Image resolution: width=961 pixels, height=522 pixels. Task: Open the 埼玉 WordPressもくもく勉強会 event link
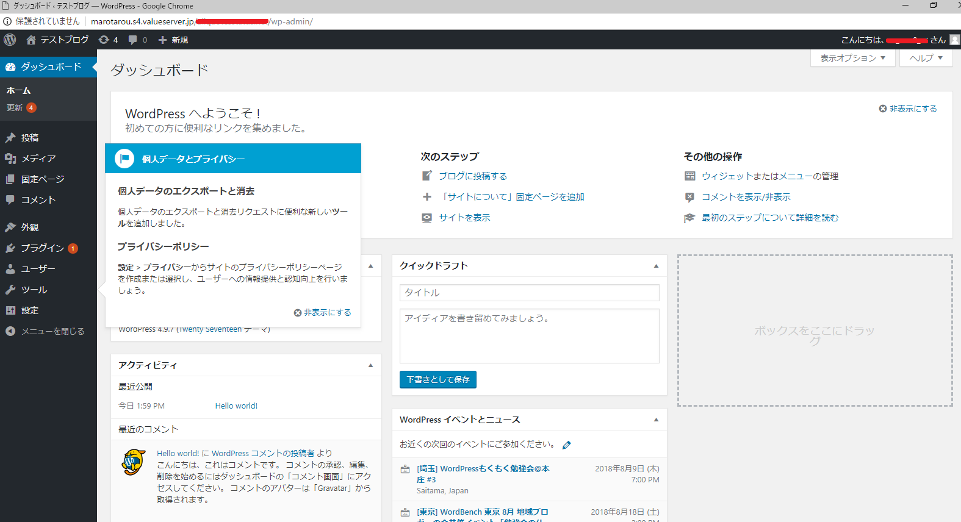(483, 474)
